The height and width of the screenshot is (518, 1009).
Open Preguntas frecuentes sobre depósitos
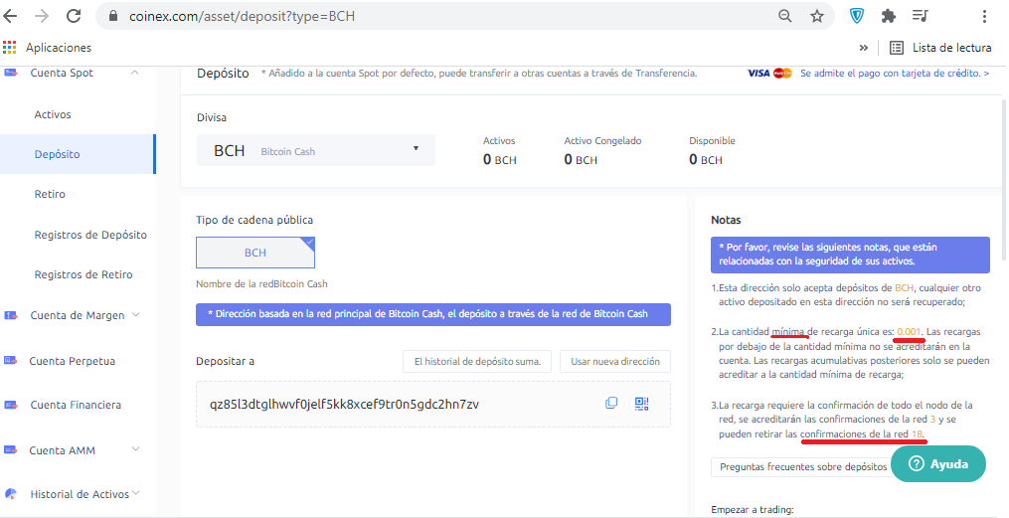click(803, 467)
